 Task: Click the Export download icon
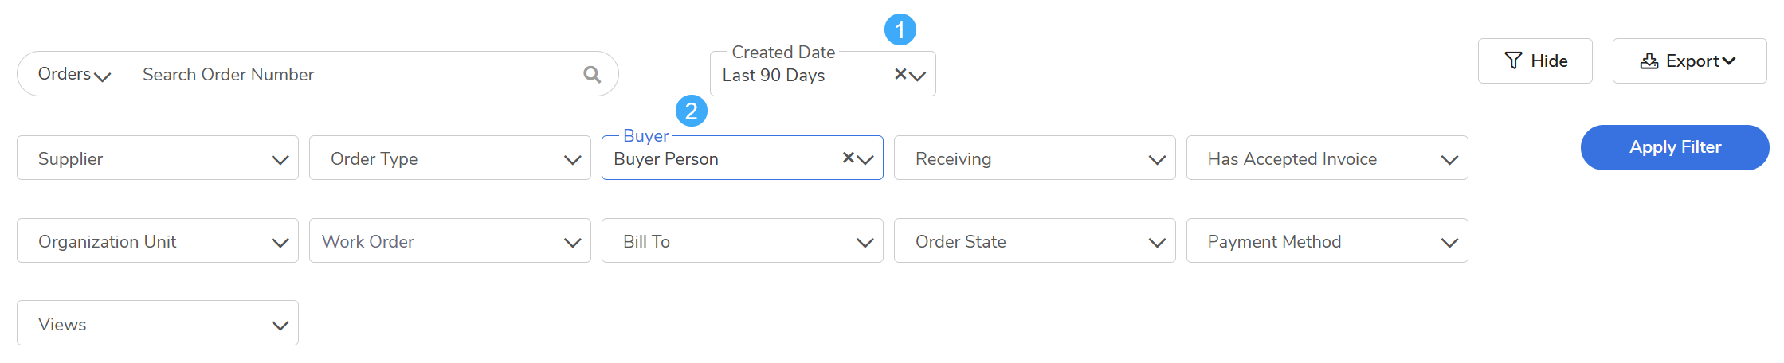click(1649, 61)
